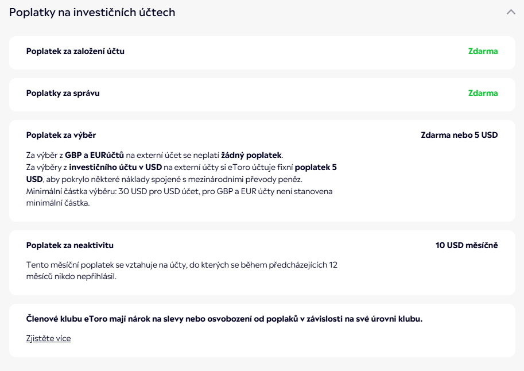Open the Zjistěte více link
Viewport: 524px width, 371px height.
tap(48, 338)
